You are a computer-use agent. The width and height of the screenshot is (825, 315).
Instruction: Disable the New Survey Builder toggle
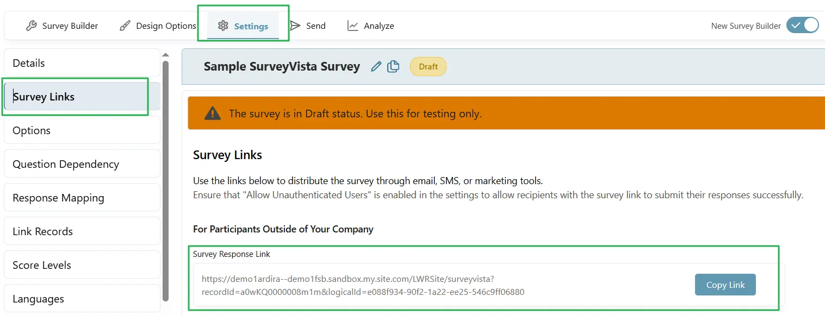tap(802, 25)
